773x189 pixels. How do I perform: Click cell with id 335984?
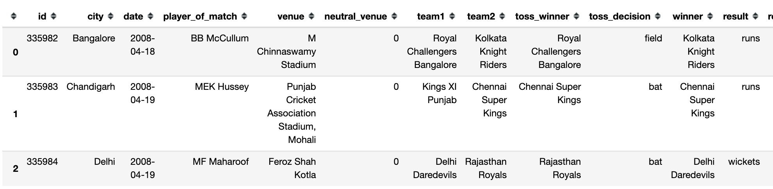click(42, 162)
